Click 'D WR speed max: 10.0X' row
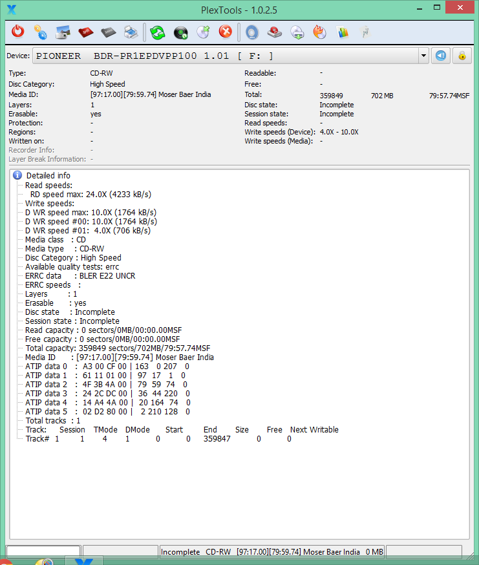The image size is (479, 565). click(91, 213)
